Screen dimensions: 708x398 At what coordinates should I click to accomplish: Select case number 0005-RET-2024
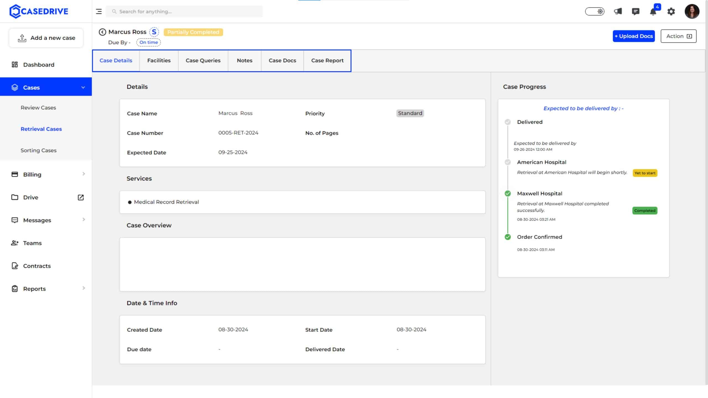pos(238,133)
